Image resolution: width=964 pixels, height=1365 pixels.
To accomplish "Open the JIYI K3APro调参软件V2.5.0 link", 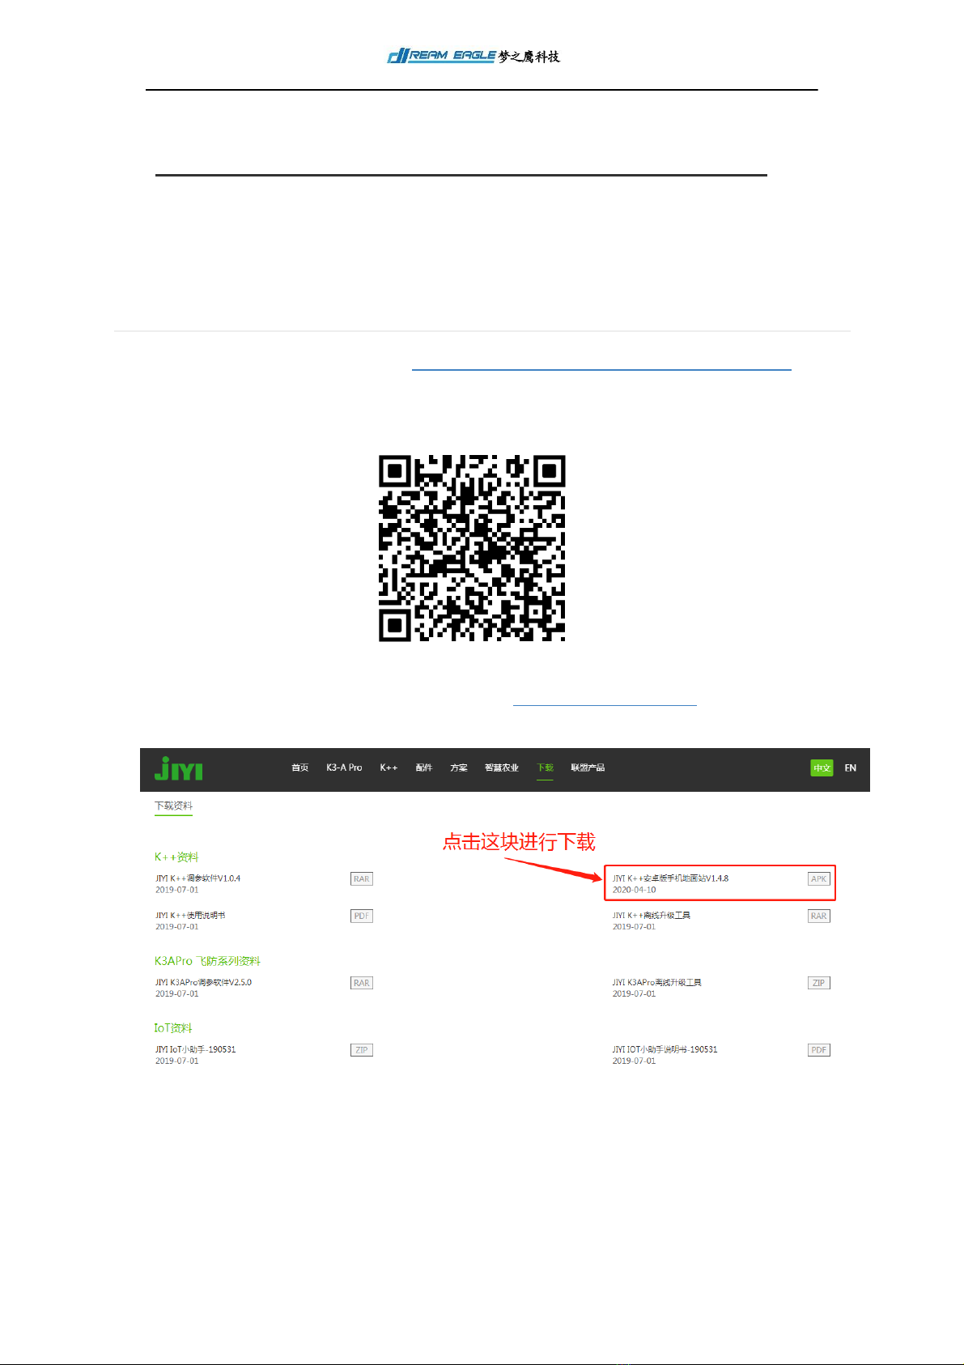I will [204, 983].
